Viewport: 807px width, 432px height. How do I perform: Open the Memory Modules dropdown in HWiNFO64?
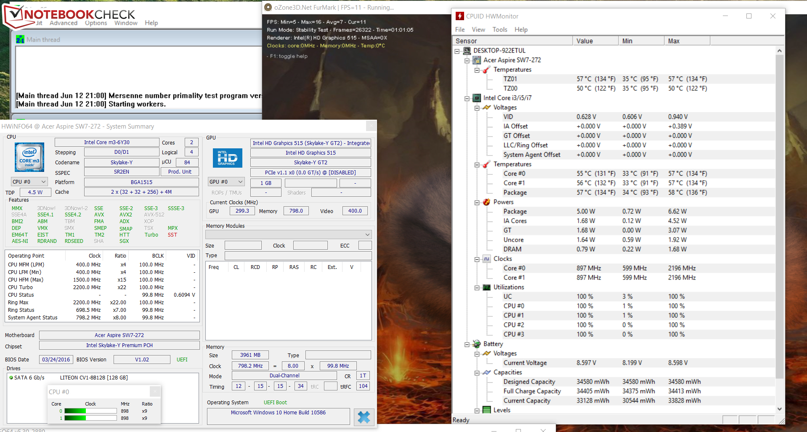[367, 234]
